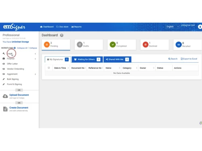Image resolution: width=202 pixels, height=151 pixels.
Task: Click the Legal gavel icon
Action: tap(4, 54)
